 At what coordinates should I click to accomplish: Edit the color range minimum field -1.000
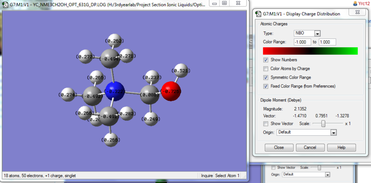302,42
